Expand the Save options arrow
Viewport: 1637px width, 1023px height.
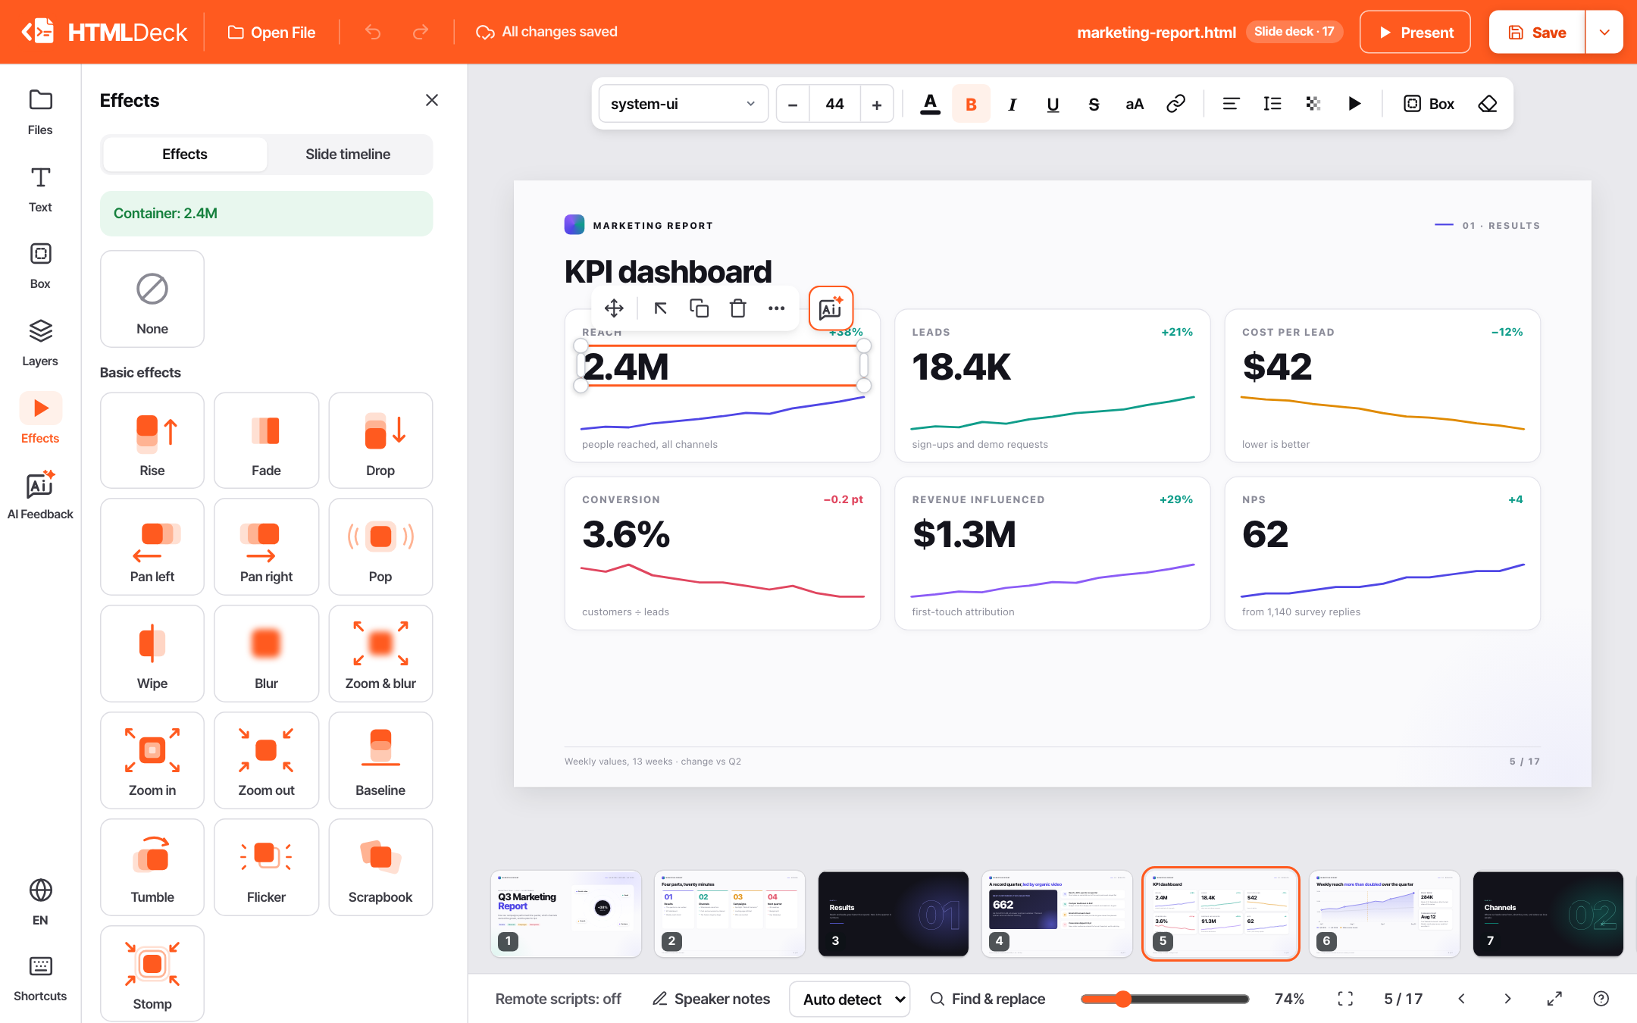click(x=1604, y=32)
